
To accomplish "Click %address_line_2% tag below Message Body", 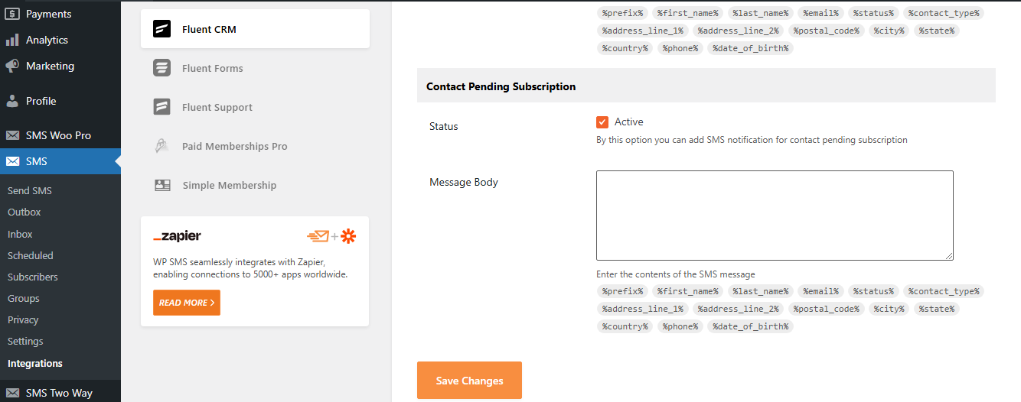I will [x=738, y=309].
